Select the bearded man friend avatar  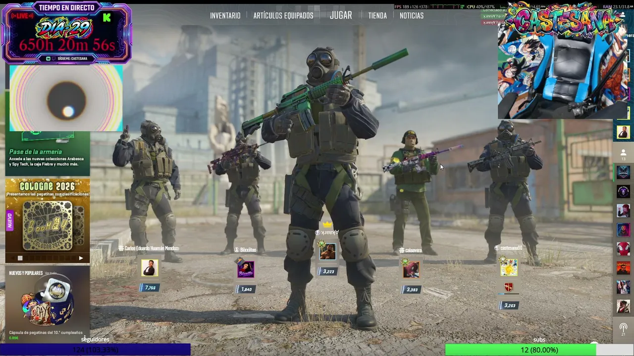pyautogui.click(x=623, y=230)
